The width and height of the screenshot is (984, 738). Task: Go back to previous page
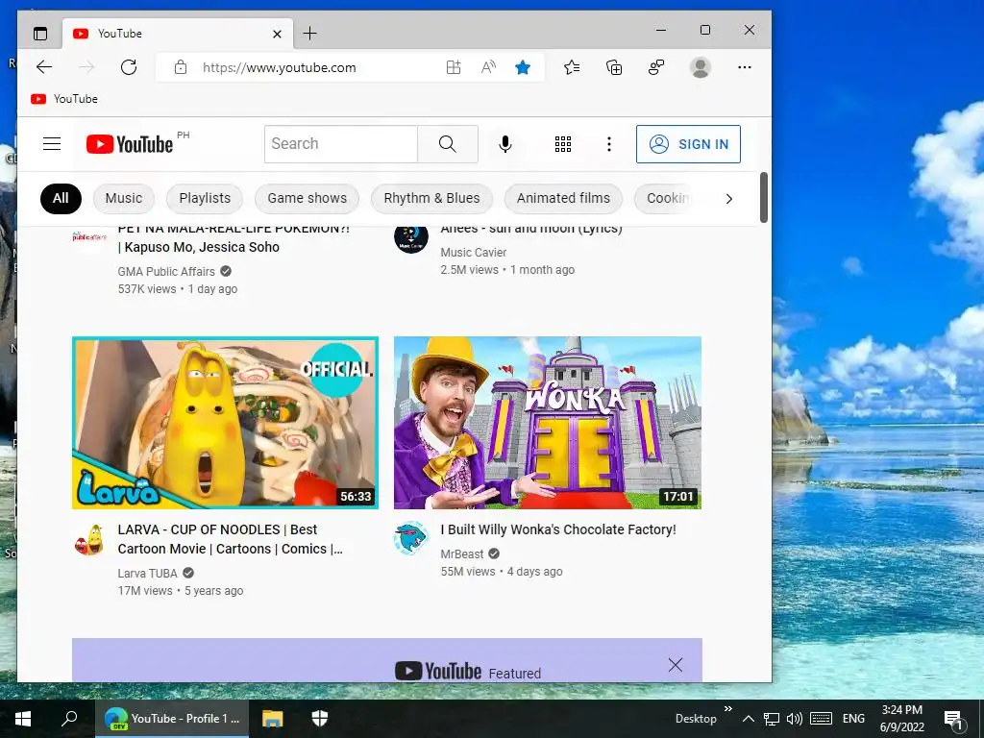pos(44,67)
